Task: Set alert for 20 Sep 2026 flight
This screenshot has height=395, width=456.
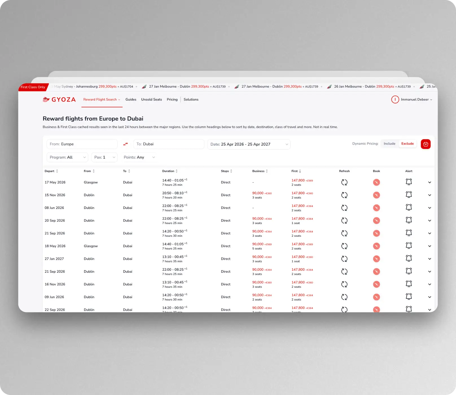Action: [409, 220]
